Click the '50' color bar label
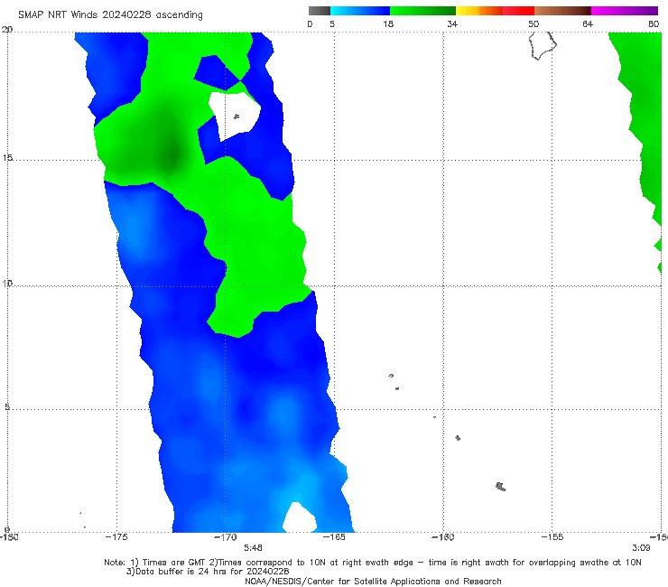The height and width of the screenshot is (587, 668). pyautogui.click(x=533, y=23)
